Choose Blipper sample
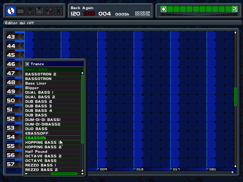Image resolution: width=243 pixels, height=182 pixels. (52, 88)
